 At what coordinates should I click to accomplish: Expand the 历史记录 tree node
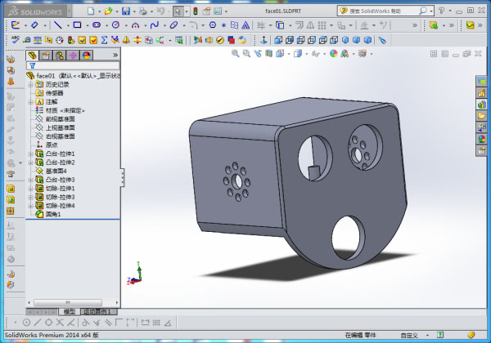coord(31,85)
